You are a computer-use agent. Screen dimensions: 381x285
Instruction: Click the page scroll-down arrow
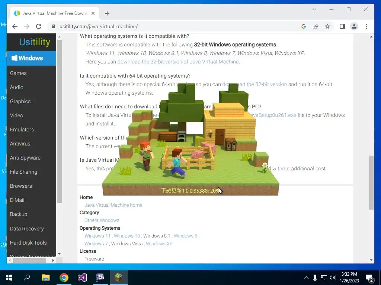click(371, 260)
